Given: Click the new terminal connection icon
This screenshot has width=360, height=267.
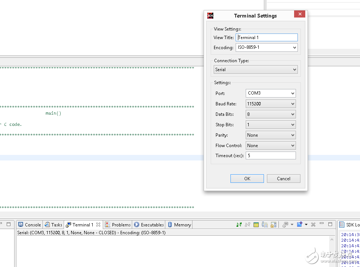Looking at the screenshot, I should tap(300, 225).
